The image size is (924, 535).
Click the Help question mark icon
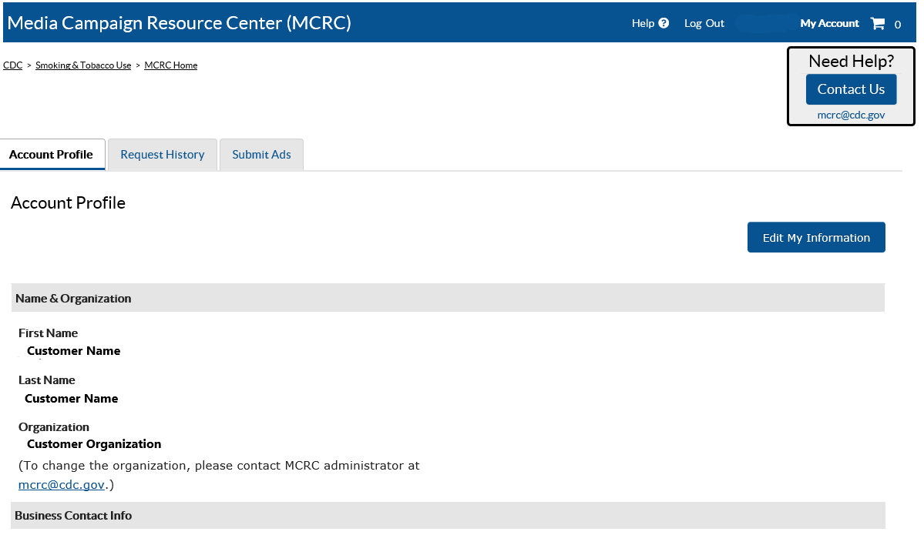tap(664, 23)
